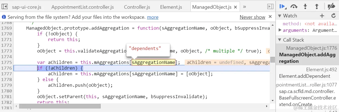Click 'aChildren.push(oObject);' code line
The image size is (339, 112).
[80, 85]
